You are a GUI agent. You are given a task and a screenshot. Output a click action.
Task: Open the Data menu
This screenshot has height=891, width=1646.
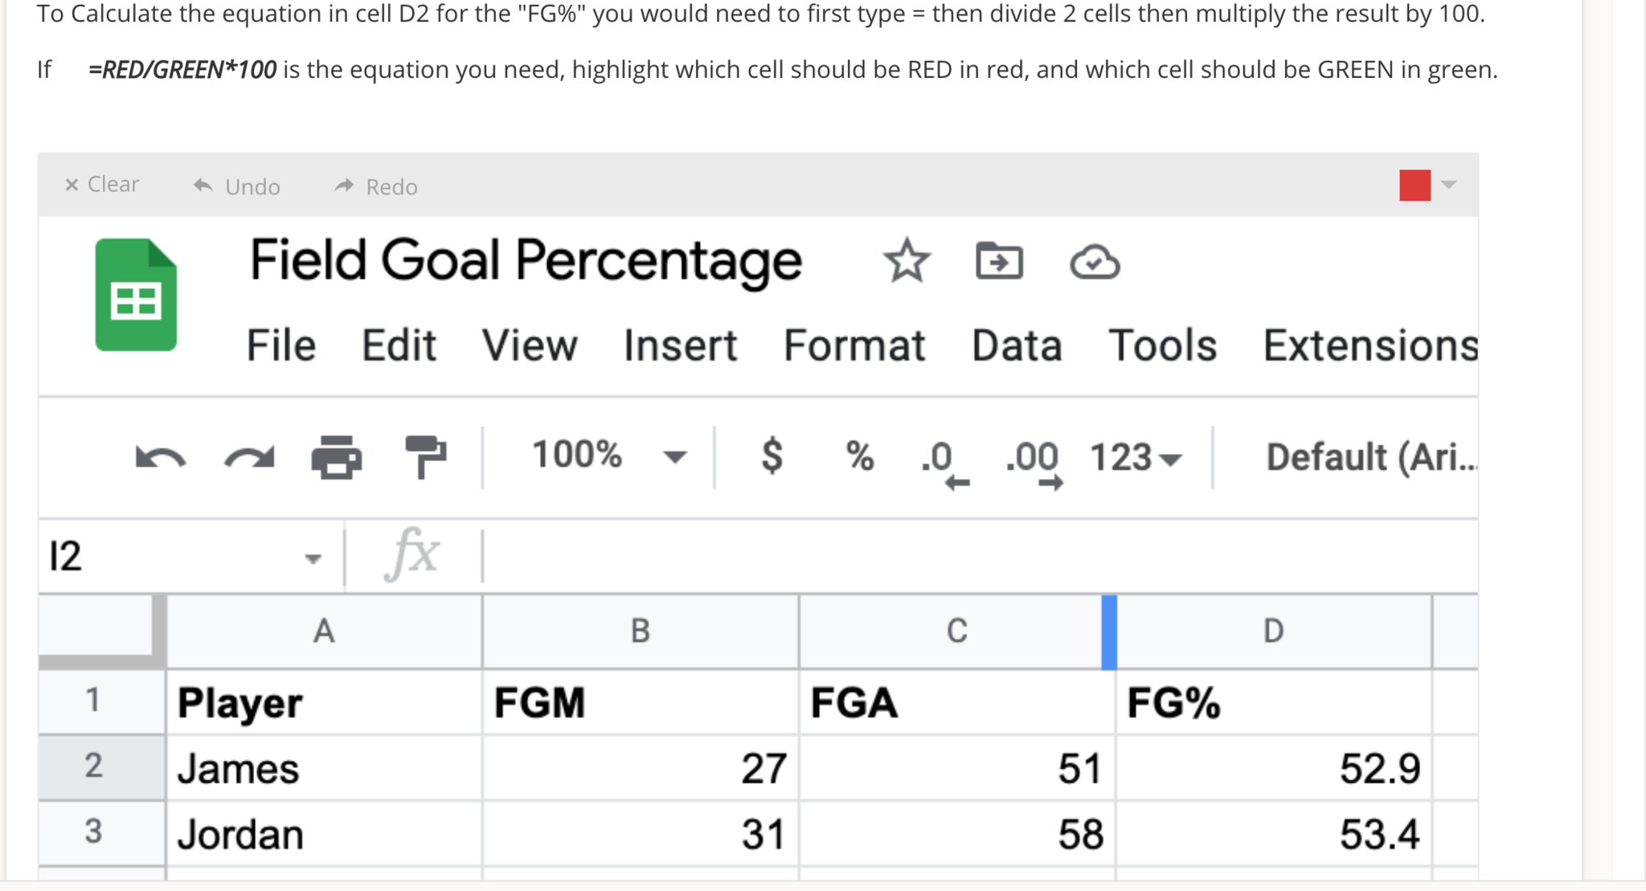pyautogui.click(x=1017, y=345)
